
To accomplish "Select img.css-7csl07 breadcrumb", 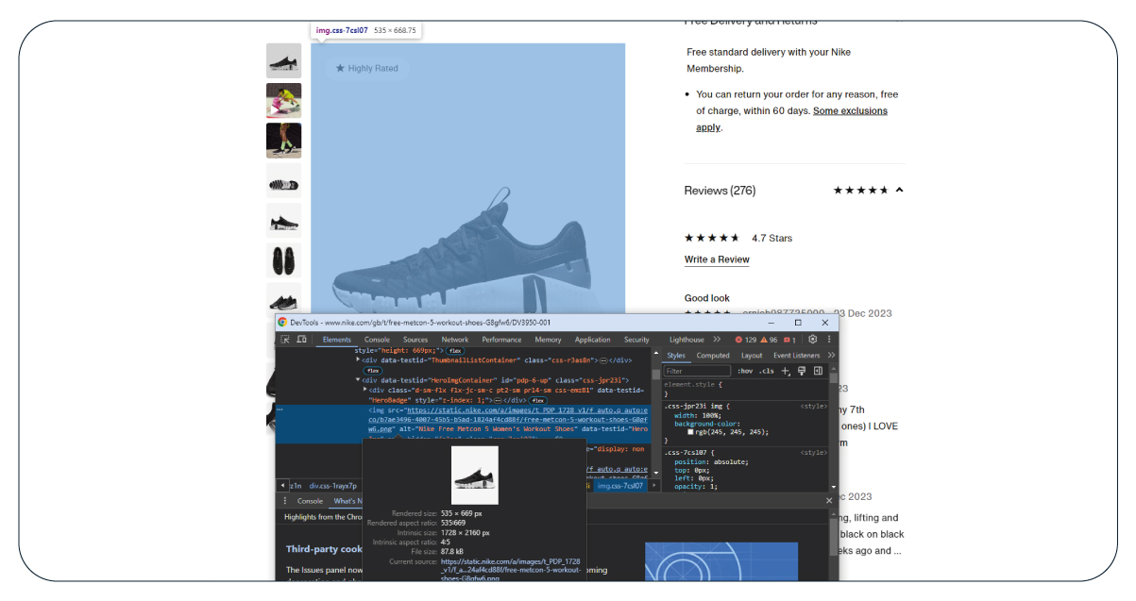I will pos(621,486).
